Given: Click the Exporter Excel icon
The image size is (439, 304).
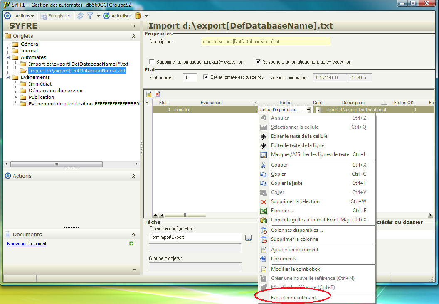Looking at the screenshot, I should 264,211.
